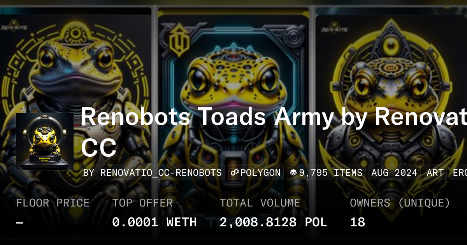Click the AUG 2024 creation date badge

click(x=394, y=173)
